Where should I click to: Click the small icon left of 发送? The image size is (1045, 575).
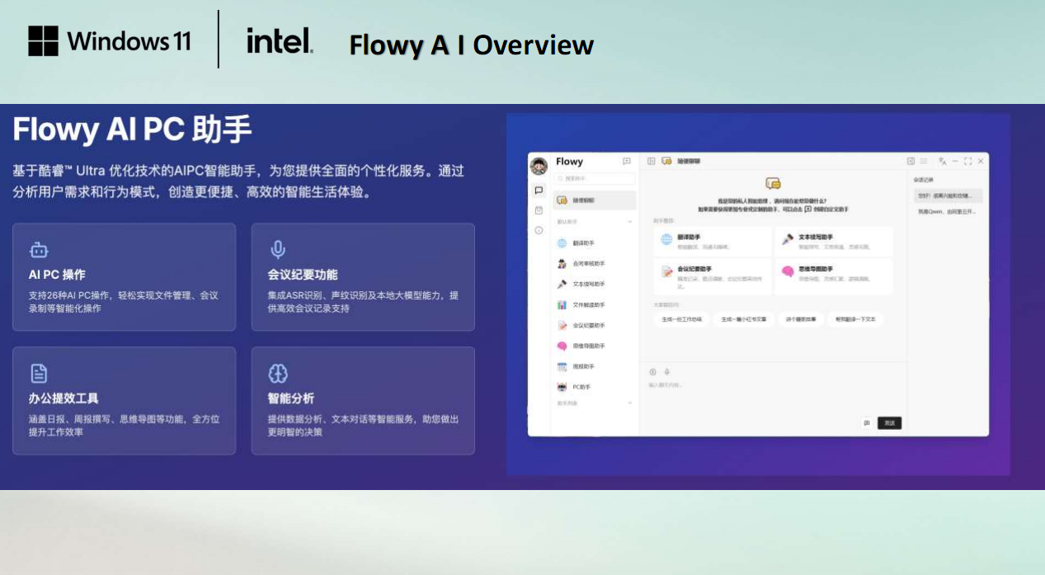867,422
